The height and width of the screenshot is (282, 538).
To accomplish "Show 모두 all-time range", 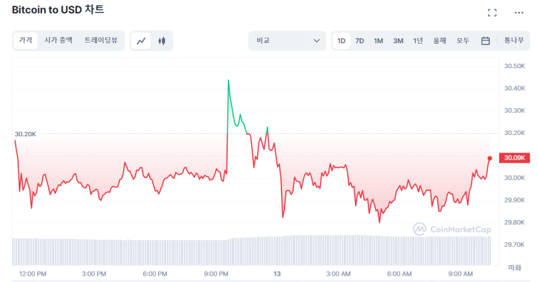I will (x=463, y=41).
